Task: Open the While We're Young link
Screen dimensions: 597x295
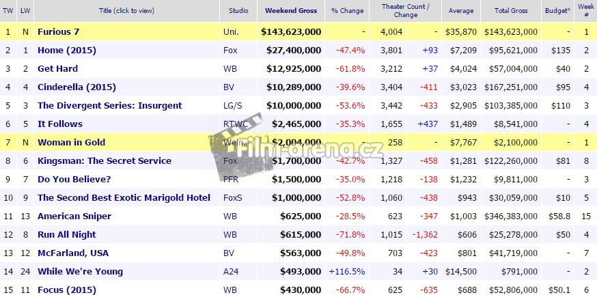Action: pyautogui.click(x=80, y=271)
